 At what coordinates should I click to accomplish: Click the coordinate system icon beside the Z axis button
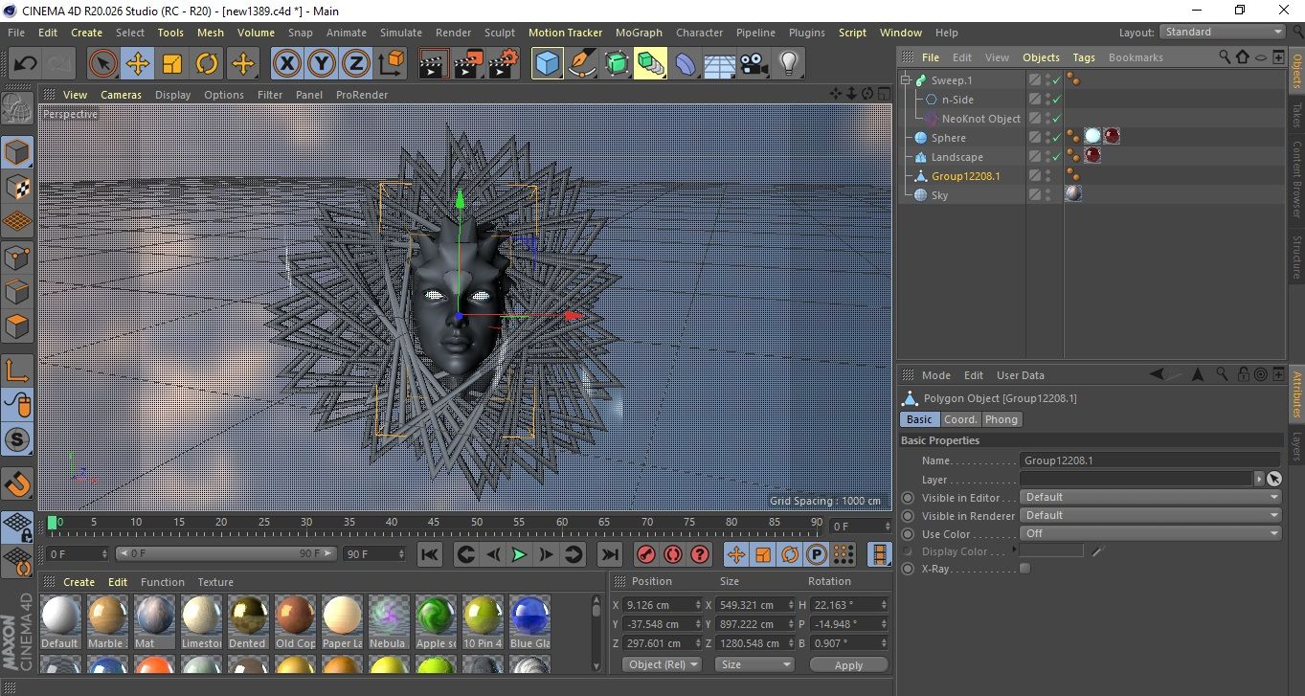pyautogui.click(x=391, y=64)
